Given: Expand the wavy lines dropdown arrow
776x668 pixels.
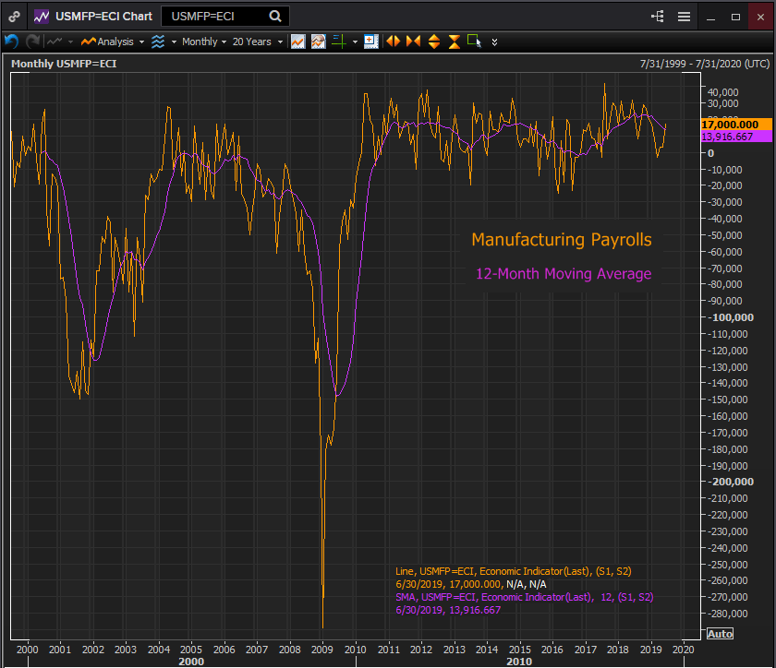Looking at the screenshot, I should 174,42.
